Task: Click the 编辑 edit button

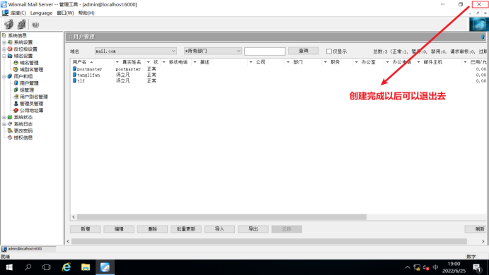Action: (119, 229)
